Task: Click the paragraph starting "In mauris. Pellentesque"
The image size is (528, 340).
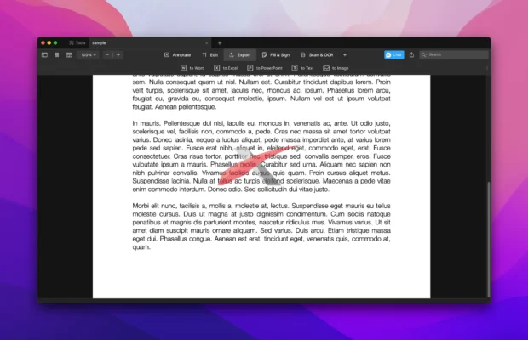Action: click(x=261, y=156)
